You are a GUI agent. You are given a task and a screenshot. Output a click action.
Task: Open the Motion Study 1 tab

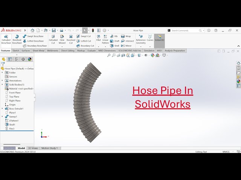tap(50, 148)
